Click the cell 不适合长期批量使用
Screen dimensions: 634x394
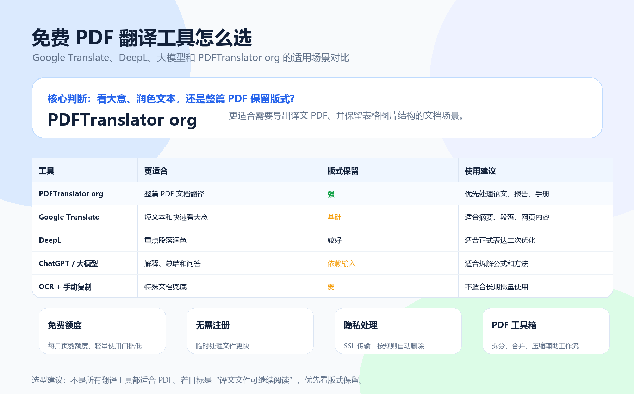pyautogui.click(x=497, y=287)
